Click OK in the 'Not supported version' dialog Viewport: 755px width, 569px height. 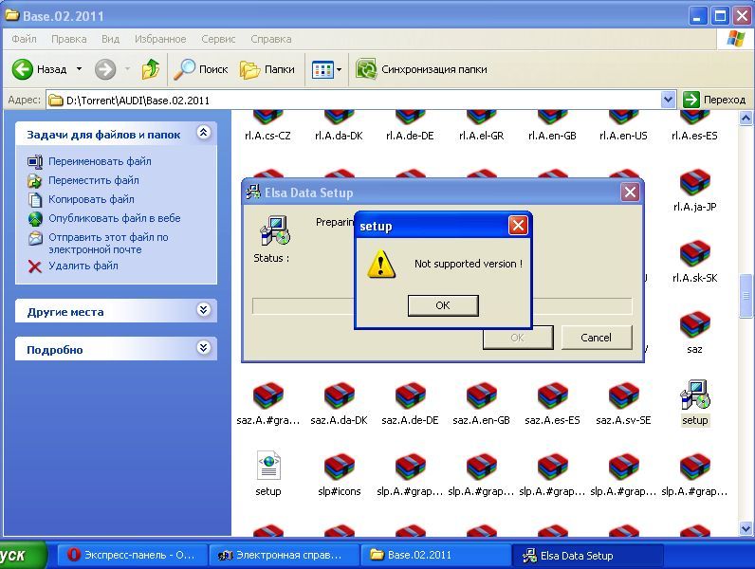point(443,305)
